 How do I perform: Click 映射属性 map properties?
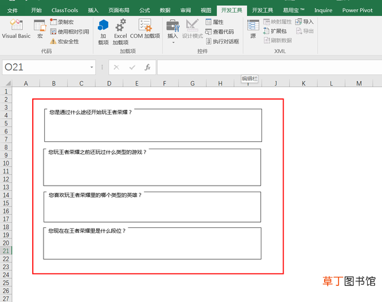pos(277,22)
